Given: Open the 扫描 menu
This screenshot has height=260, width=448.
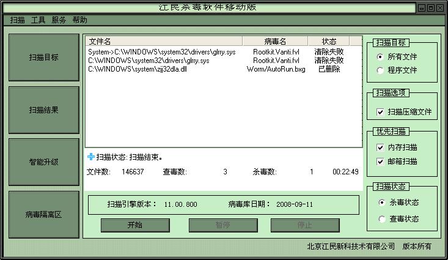Looking at the screenshot, I should (18, 20).
